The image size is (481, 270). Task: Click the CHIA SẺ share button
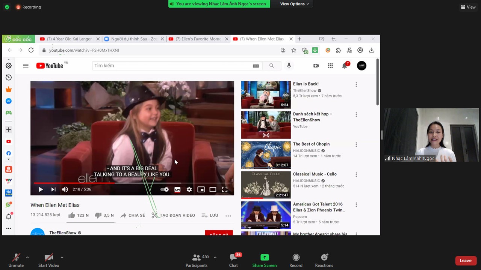point(132,215)
